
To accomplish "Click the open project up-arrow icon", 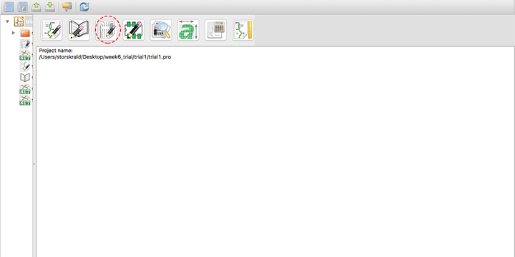I will 36,7.
